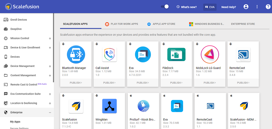Click the Enterprise shield icon
The width and height of the screenshot is (272, 129).
coord(6,113)
